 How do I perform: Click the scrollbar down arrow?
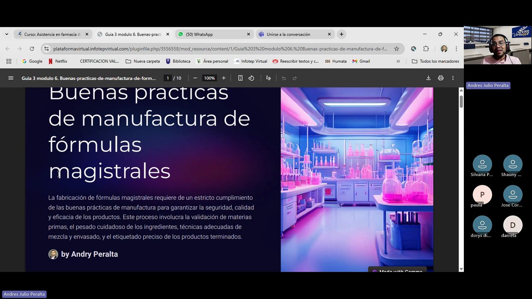(x=461, y=269)
